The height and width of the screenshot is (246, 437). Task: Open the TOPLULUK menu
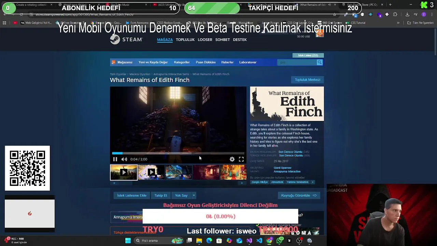[185, 40]
